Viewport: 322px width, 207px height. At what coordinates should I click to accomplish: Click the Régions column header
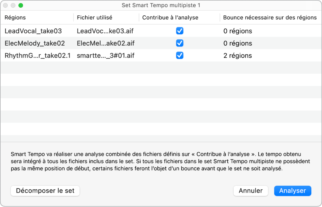(x=15, y=17)
